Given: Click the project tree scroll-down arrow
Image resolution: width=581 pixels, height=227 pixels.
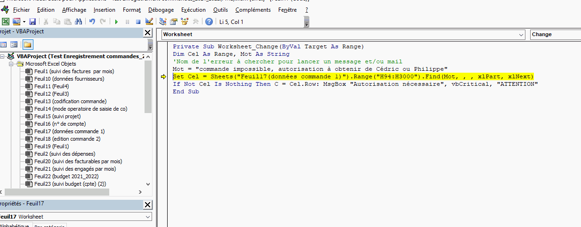Looking at the screenshot, I should (x=148, y=185).
